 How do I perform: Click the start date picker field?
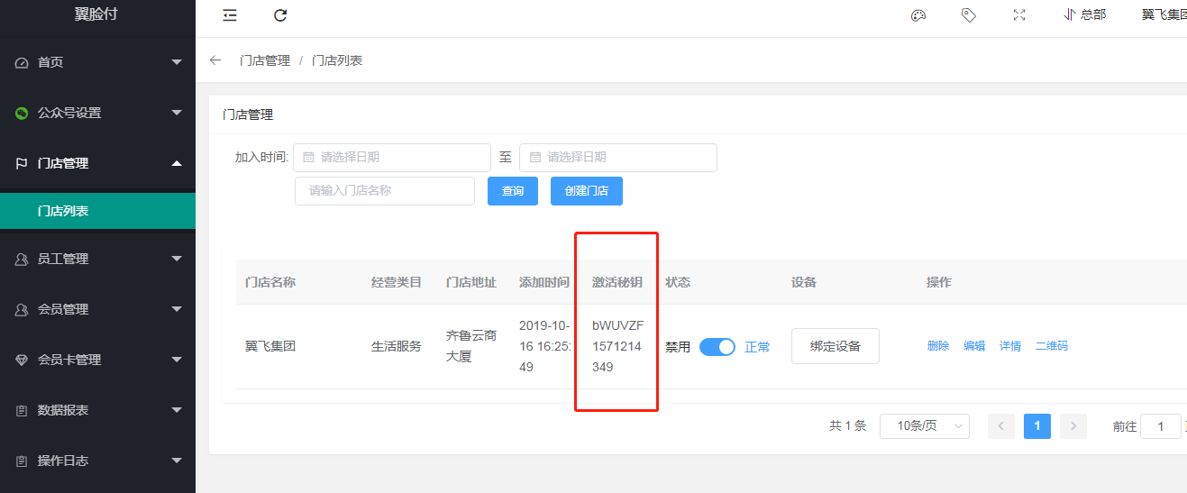[x=392, y=157]
